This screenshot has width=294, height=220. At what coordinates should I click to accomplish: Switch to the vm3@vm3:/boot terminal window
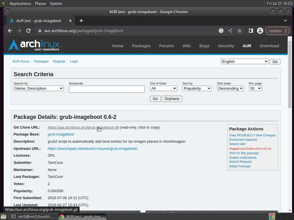tap(32, 217)
